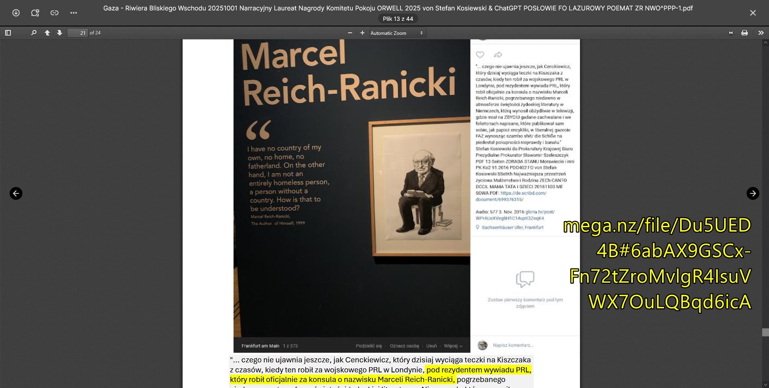
Task: Open the gloria.tv/post audio link
Action: click(x=515, y=215)
